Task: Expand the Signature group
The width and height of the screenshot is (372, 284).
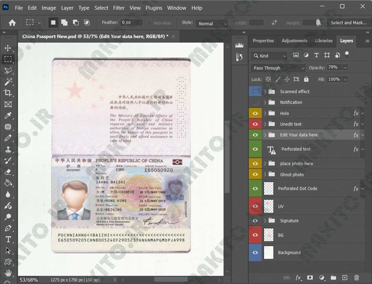Action: coord(265,221)
